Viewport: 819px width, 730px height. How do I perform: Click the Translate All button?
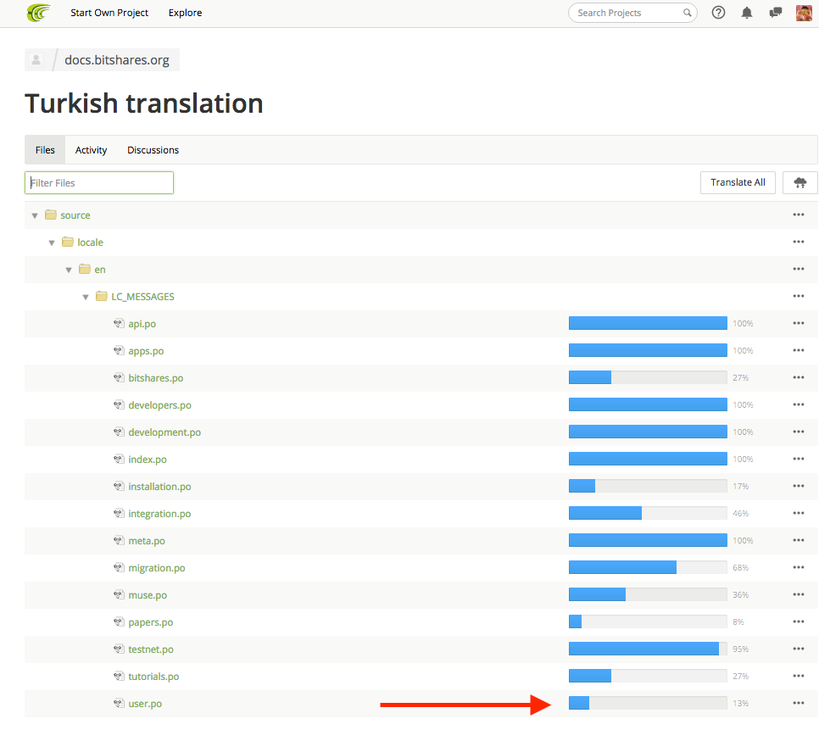[738, 182]
